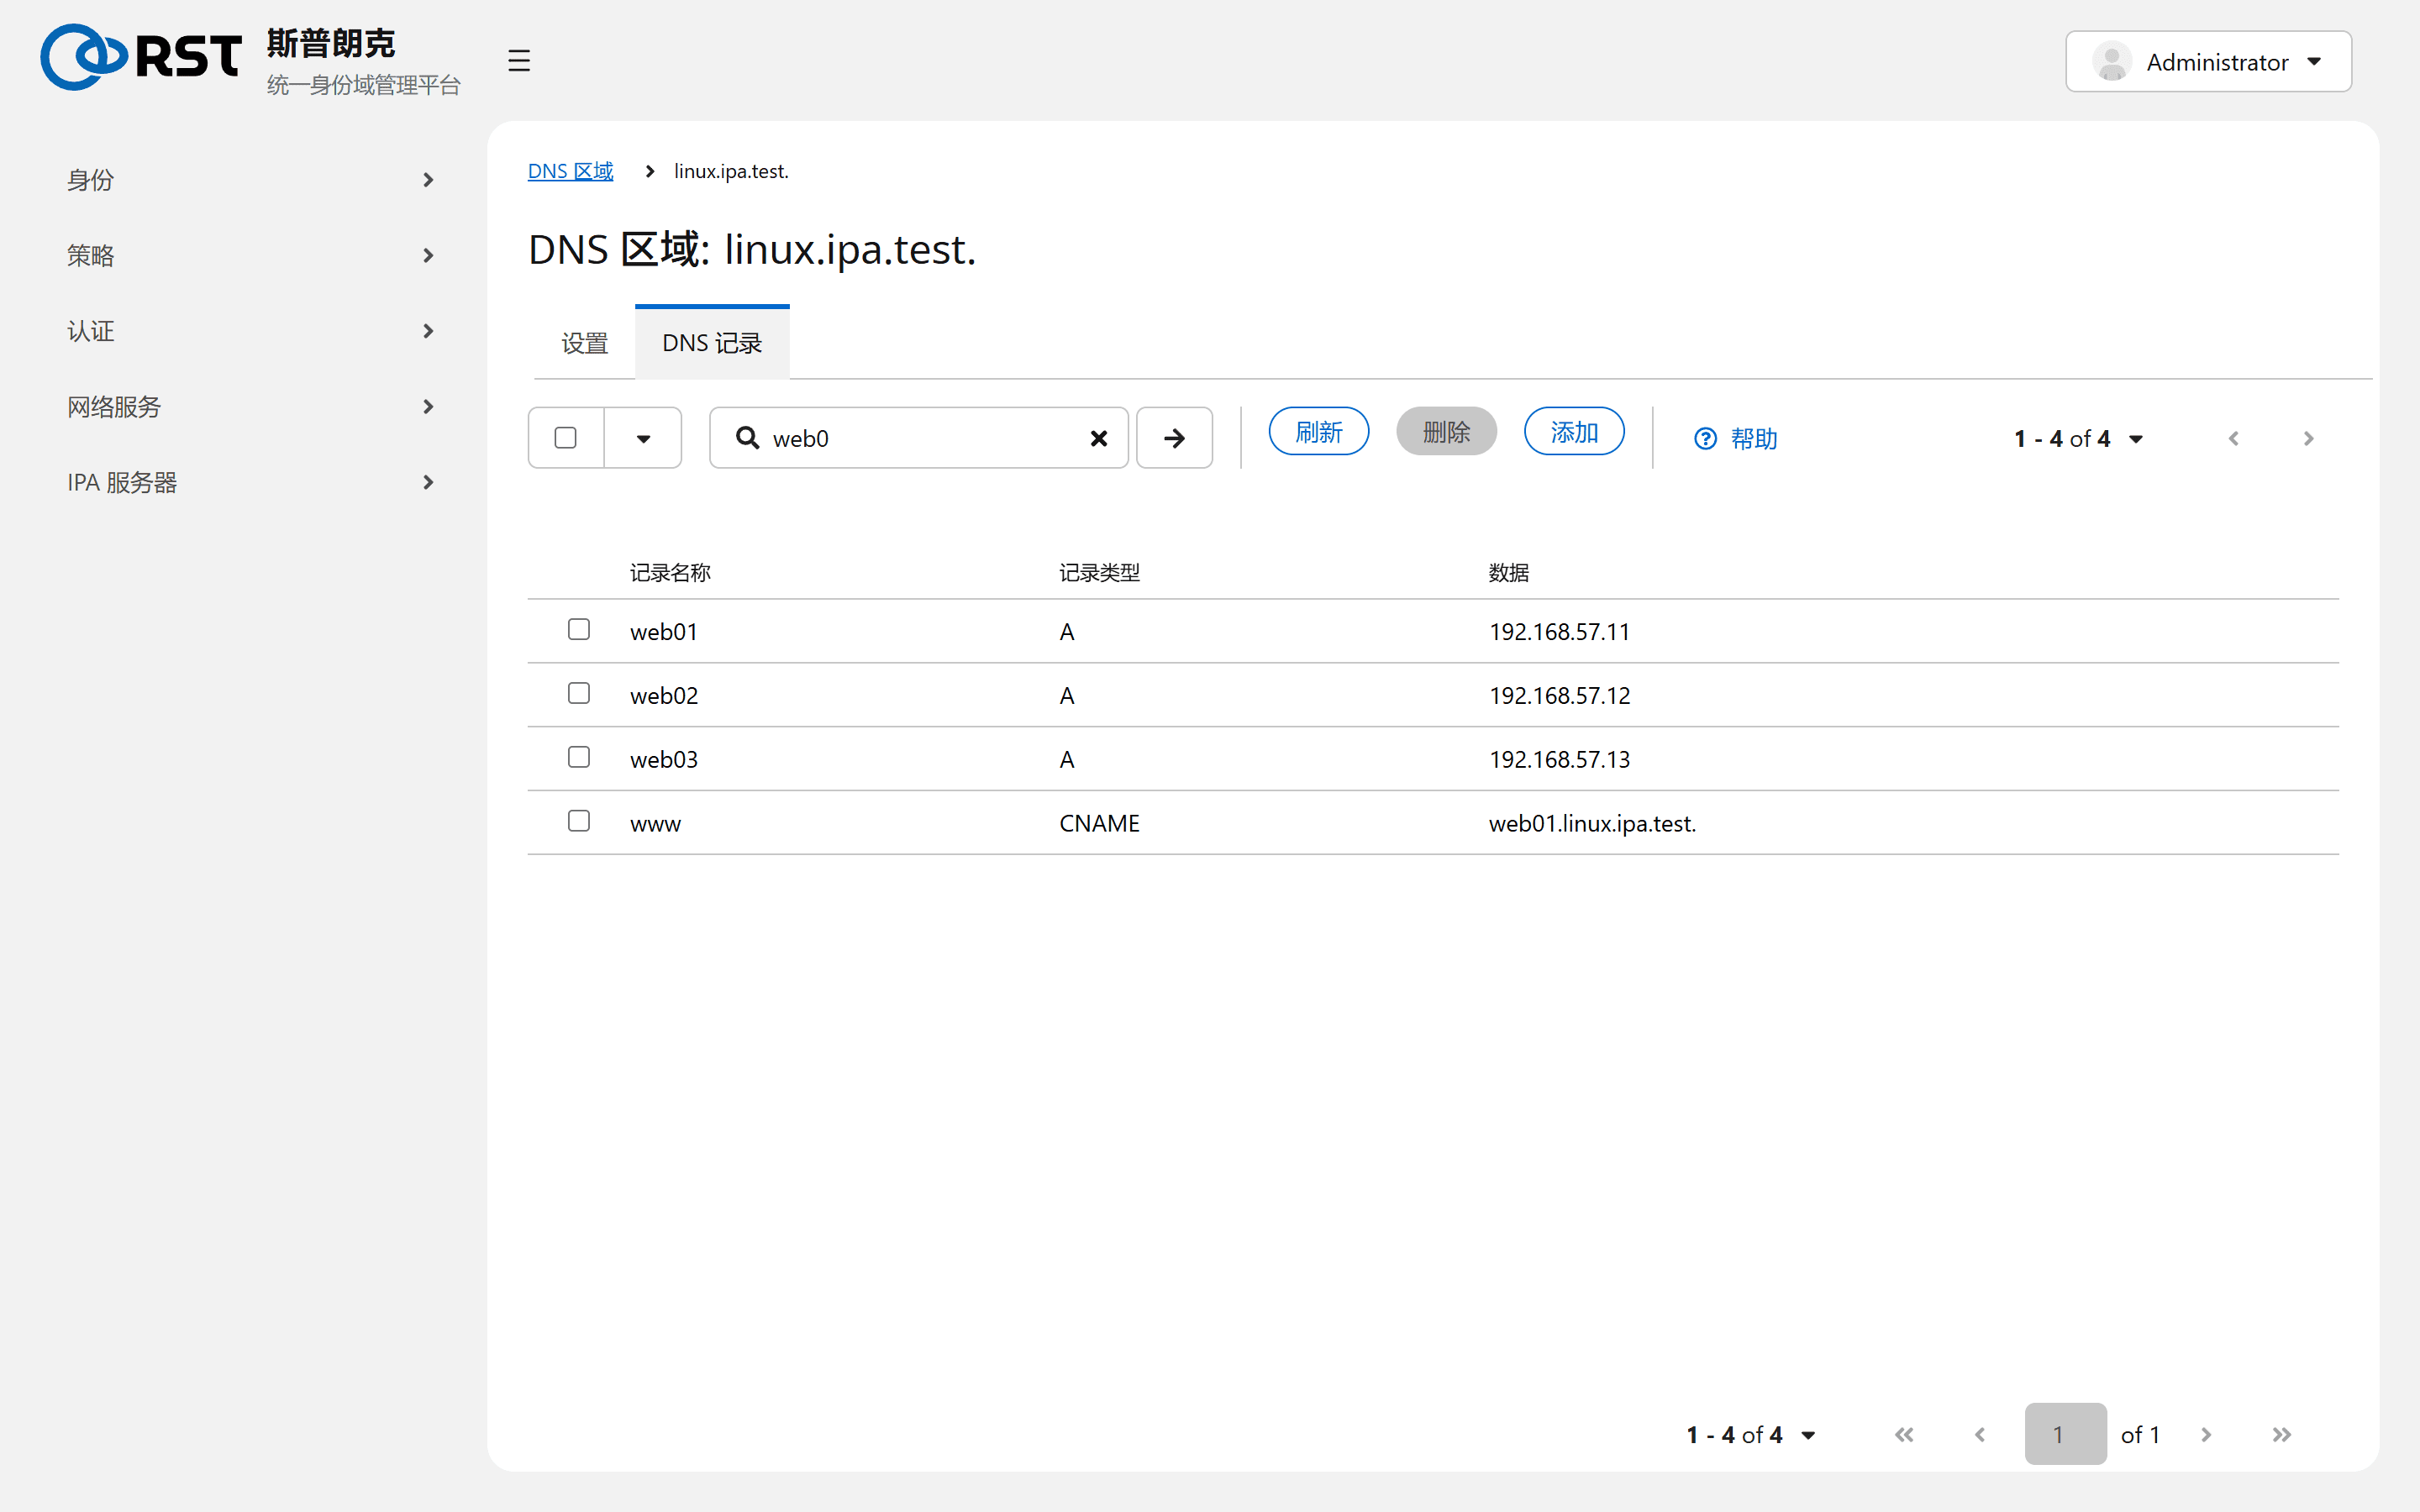Open the Administrator user dropdown
Screen dimensions: 2420x1512
(2208, 62)
